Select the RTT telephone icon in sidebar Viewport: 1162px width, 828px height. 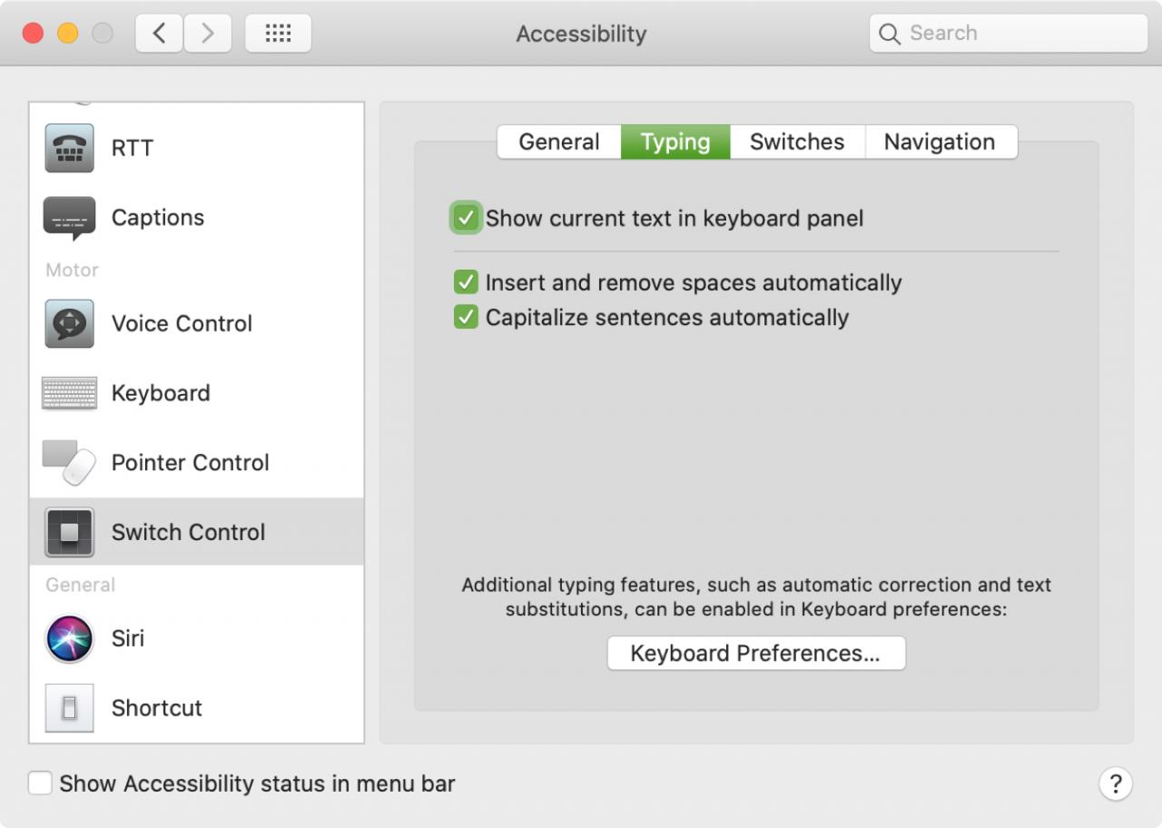click(x=69, y=148)
